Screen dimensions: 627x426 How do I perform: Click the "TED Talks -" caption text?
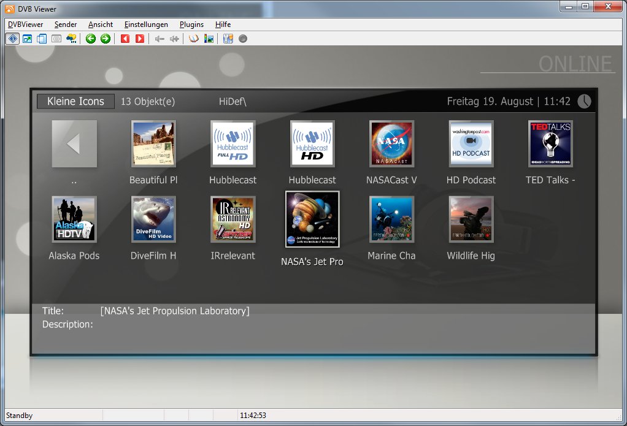[x=550, y=180]
